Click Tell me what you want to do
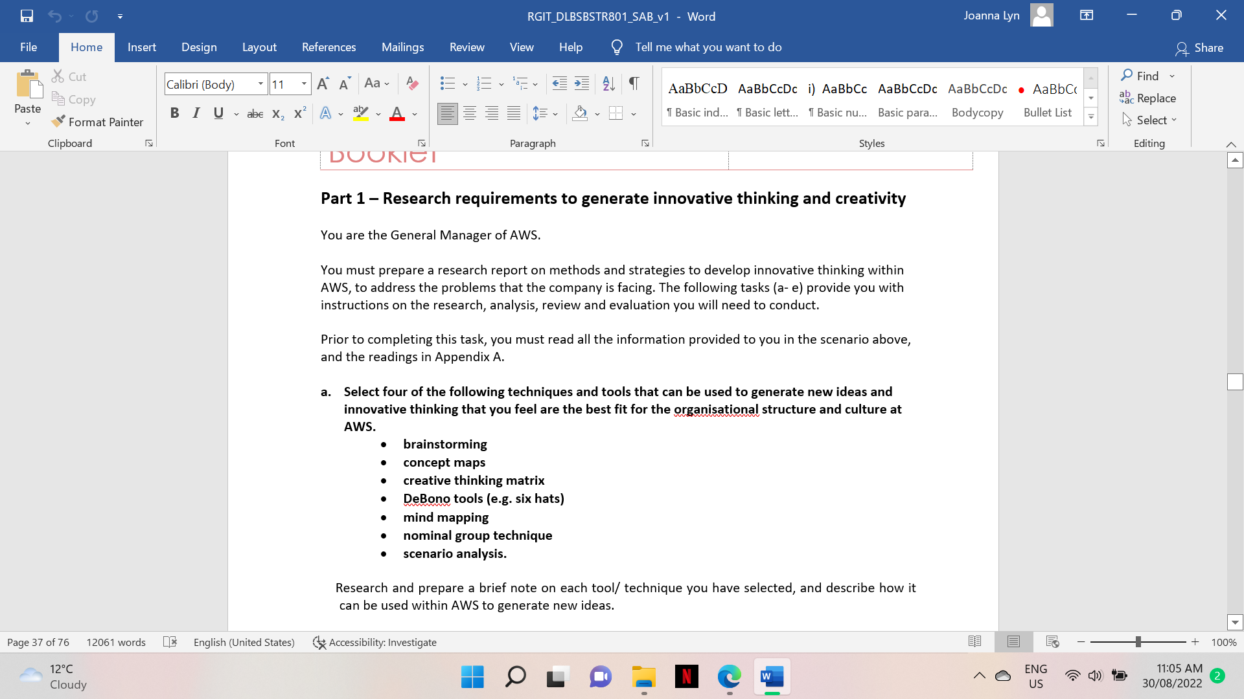The height and width of the screenshot is (699, 1244). point(708,47)
